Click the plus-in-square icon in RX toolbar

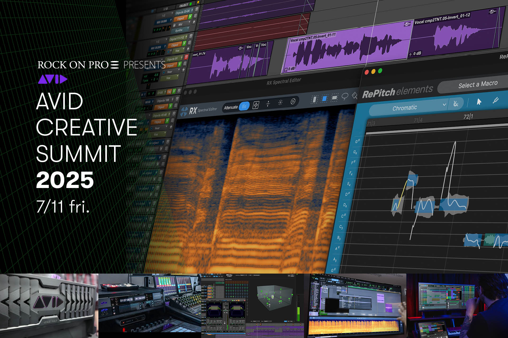tap(256, 105)
